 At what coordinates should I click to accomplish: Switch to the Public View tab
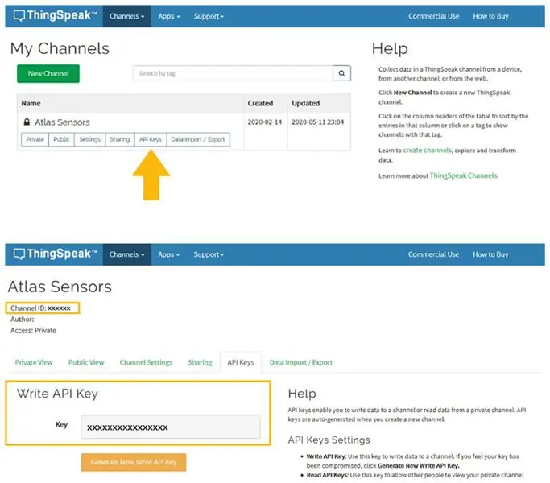tap(86, 362)
